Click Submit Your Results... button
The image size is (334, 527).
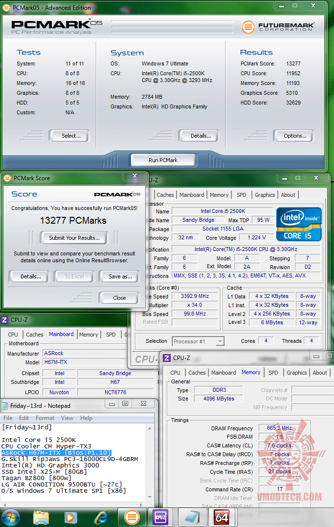click(74, 238)
